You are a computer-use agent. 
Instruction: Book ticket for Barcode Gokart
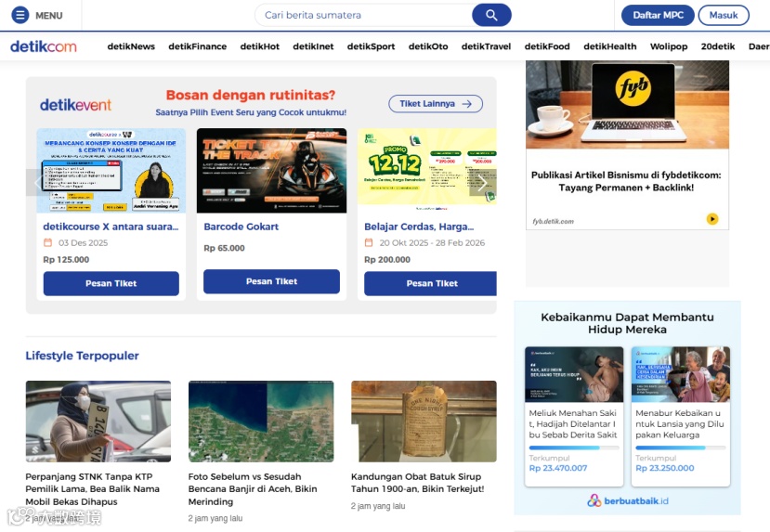pyautogui.click(x=271, y=281)
